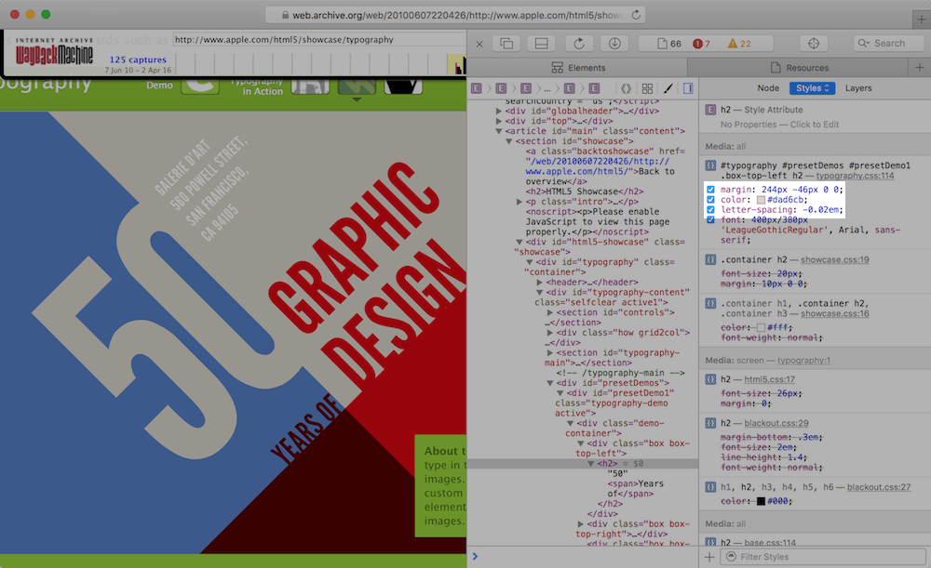931x568 pixels.
Task: Show the 7 errors in console
Action: click(x=701, y=44)
